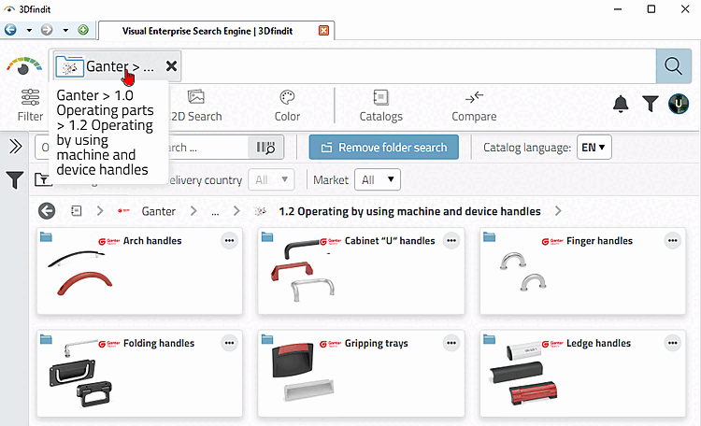Open more options for Gripping trays
The height and width of the screenshot is (426, 701).
451,343
